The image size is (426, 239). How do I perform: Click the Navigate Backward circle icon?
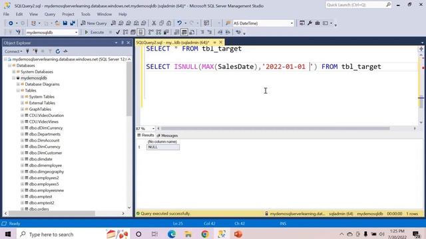11,23
